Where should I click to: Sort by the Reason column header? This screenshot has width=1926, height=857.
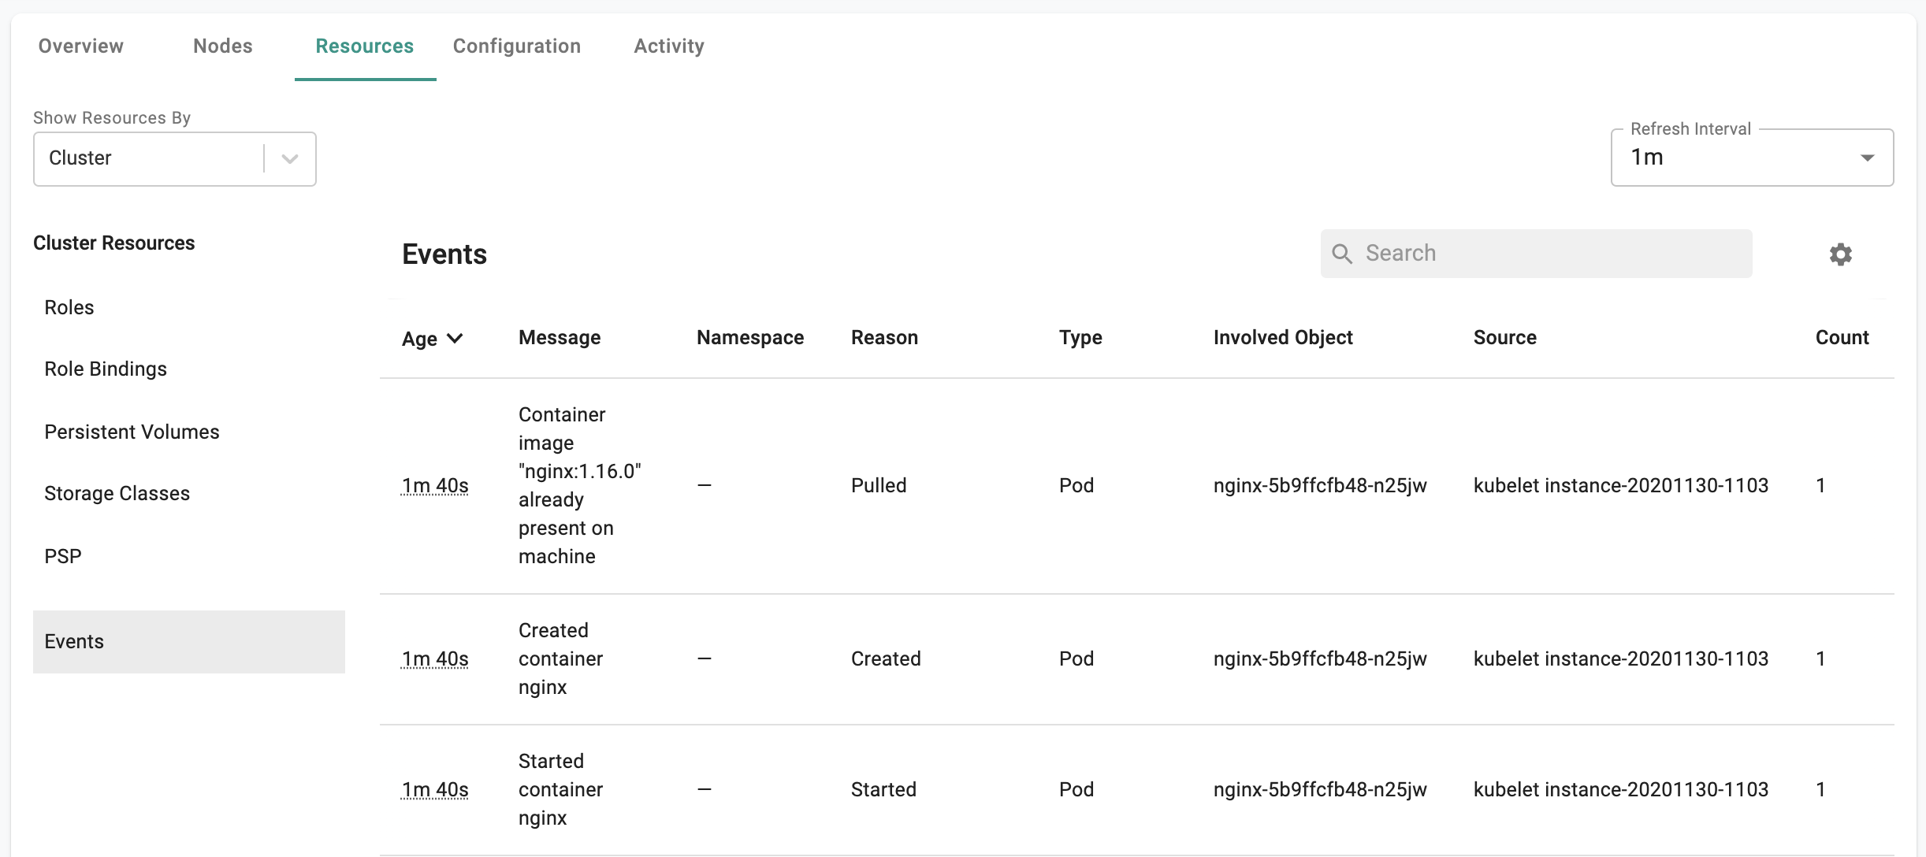coord(884,337)
